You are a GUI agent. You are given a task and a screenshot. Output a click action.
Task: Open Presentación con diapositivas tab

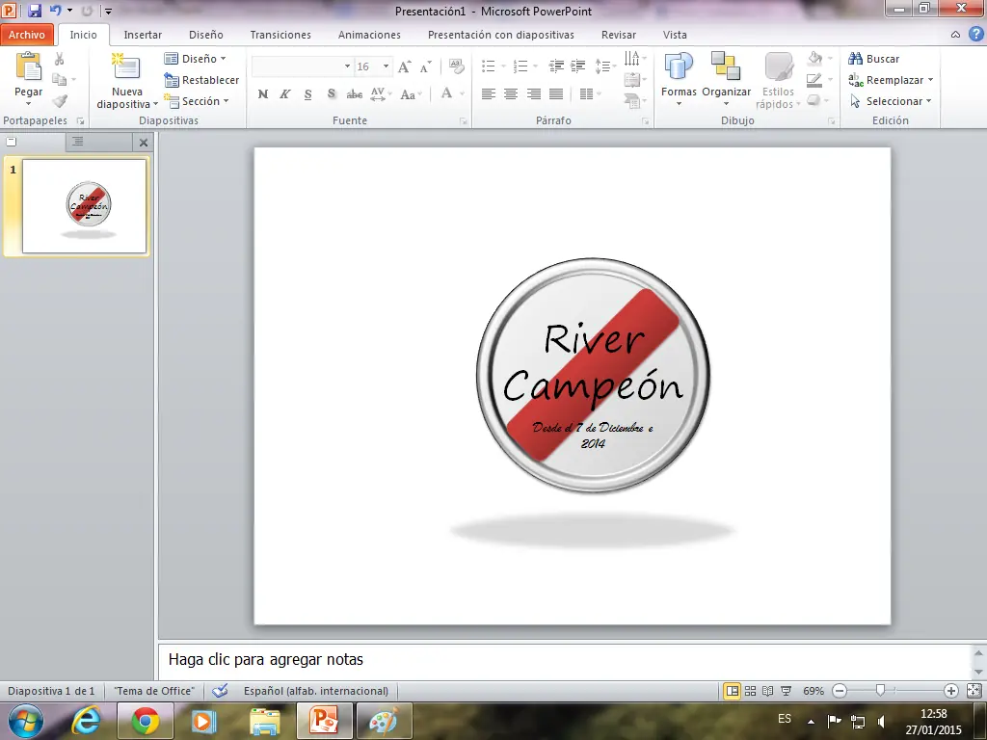pos(501,35)
